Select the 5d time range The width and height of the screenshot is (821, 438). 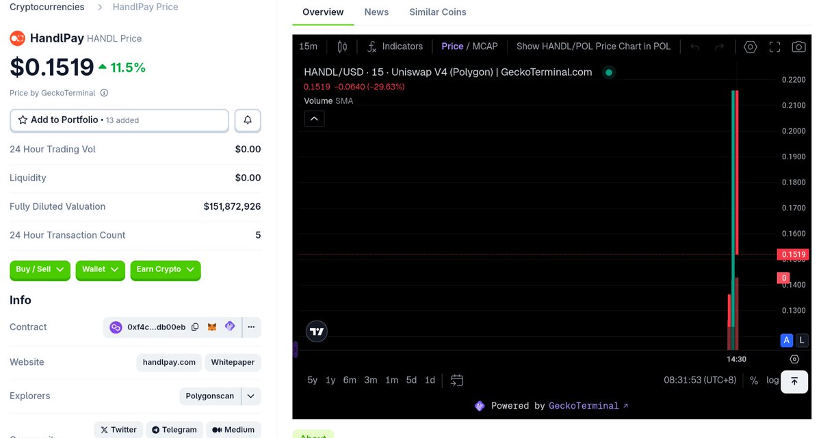pos(411,381)
